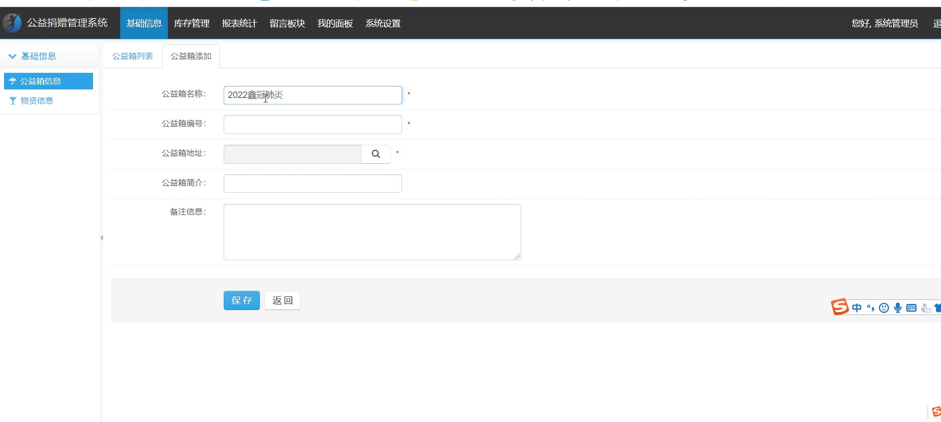Image resolution: width=941 pixels, height=422 pixels.
Task: Toggle Sogou punctuation mode icon
Action: (871, 308)
